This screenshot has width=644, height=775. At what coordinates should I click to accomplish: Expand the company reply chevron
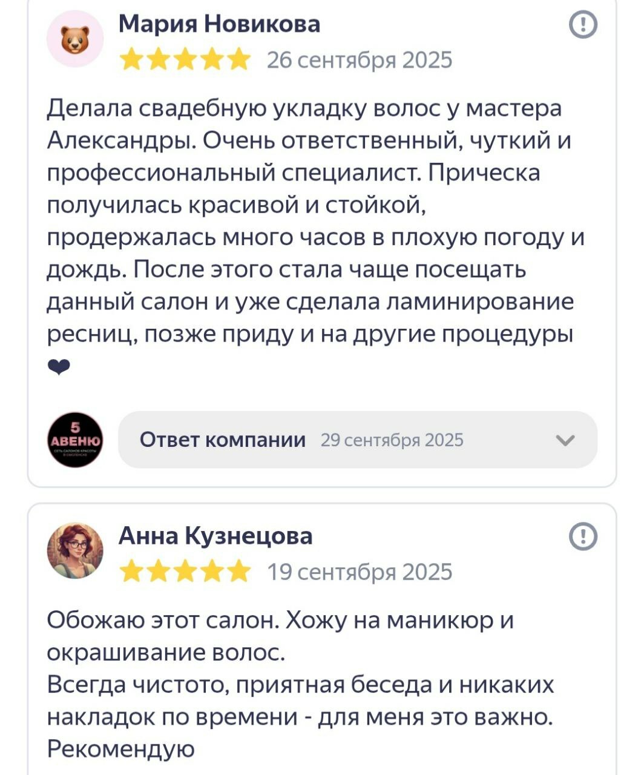point(565,440)
